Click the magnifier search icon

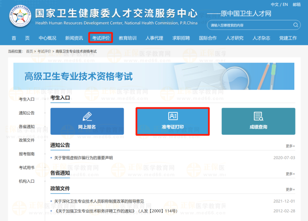click(296, 25)
